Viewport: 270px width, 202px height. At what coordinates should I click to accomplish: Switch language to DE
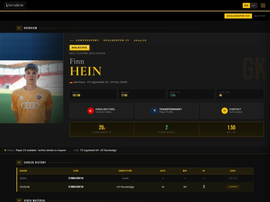click(x=253, y=5)
